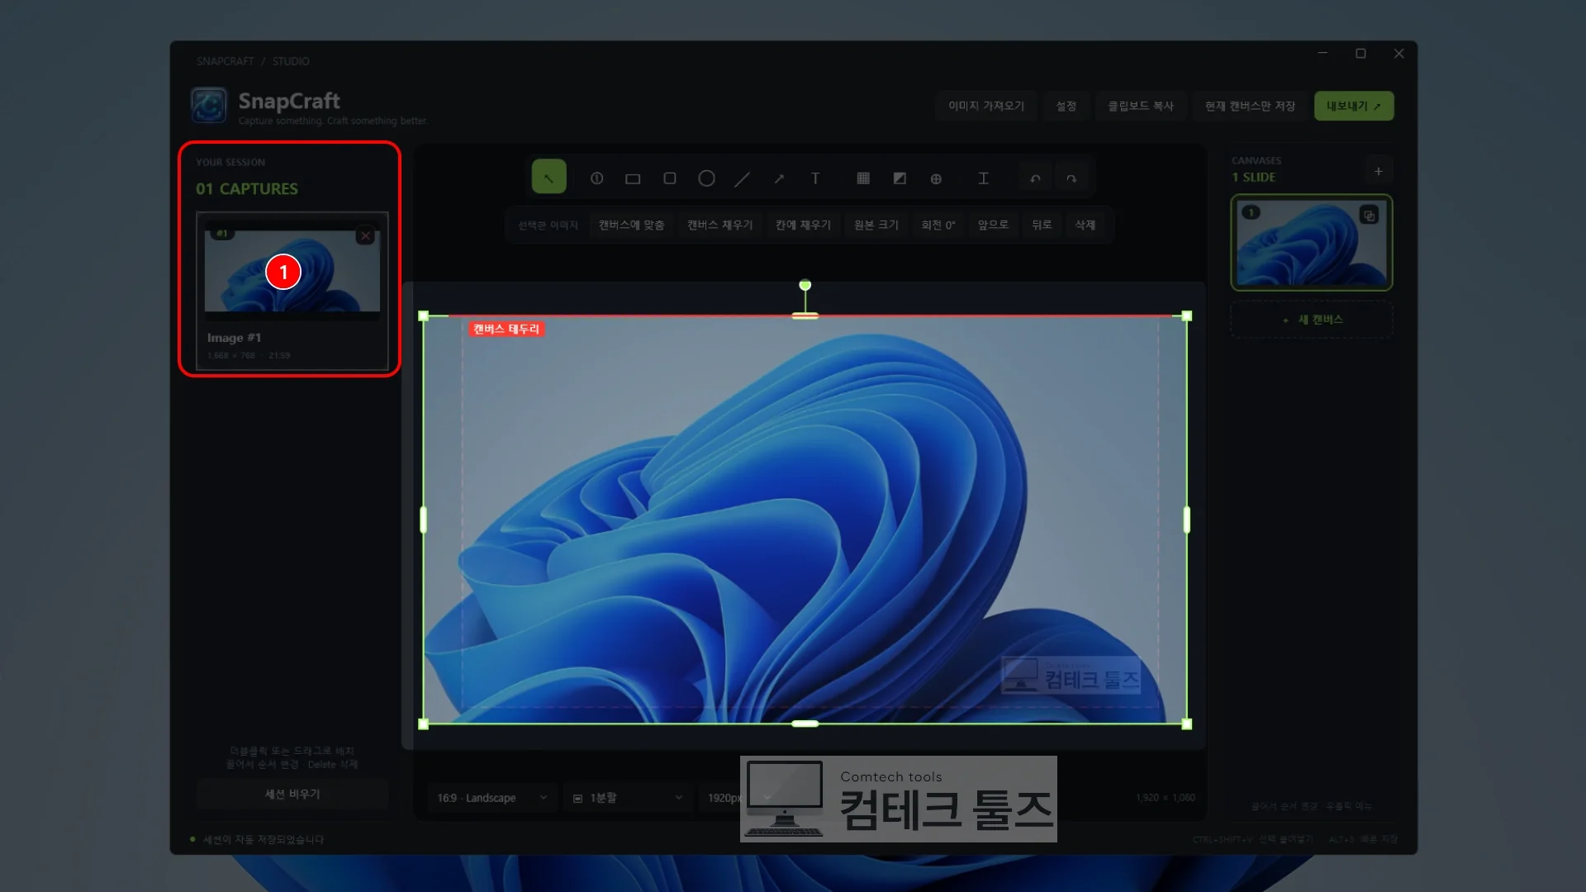
Task: Choose the crosshair circle tool
Action: click(936, 178)
